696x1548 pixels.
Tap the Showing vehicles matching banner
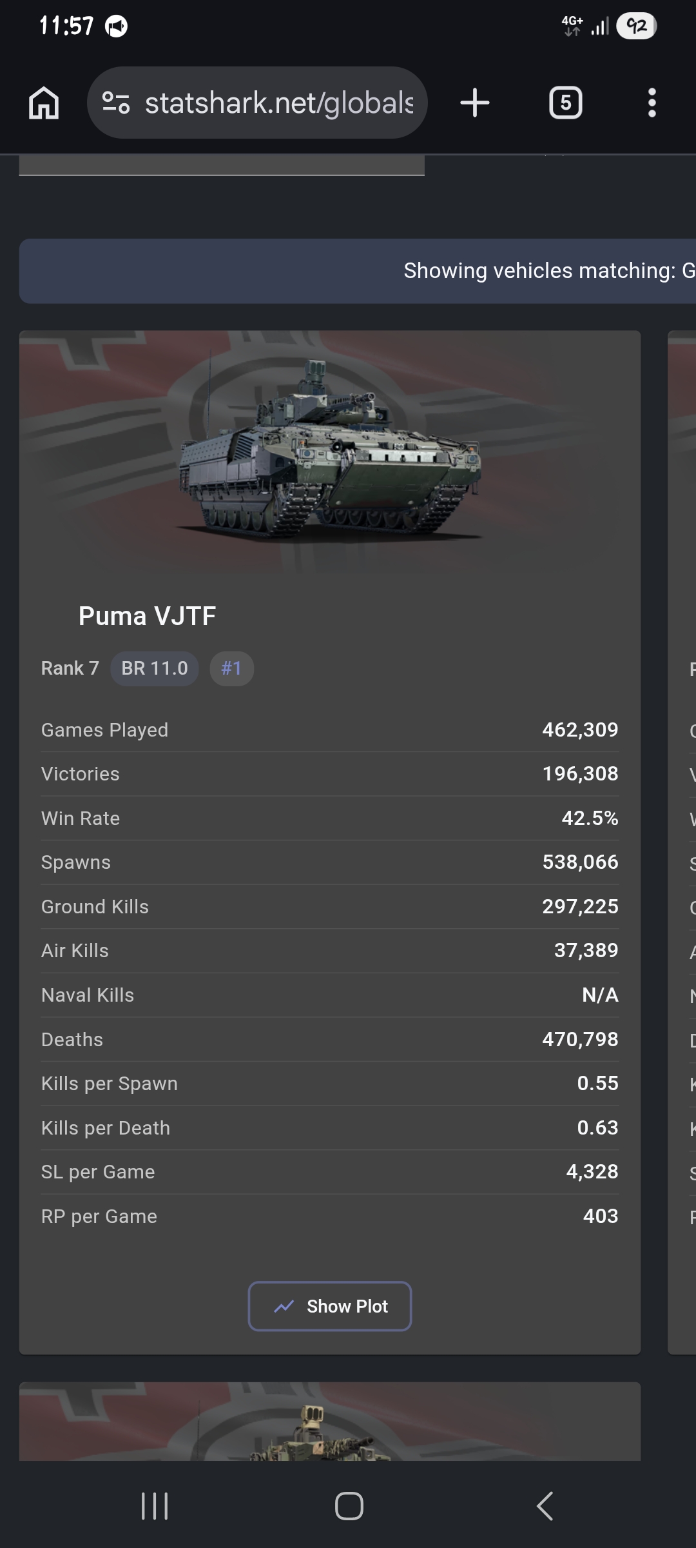click(358, 271)
